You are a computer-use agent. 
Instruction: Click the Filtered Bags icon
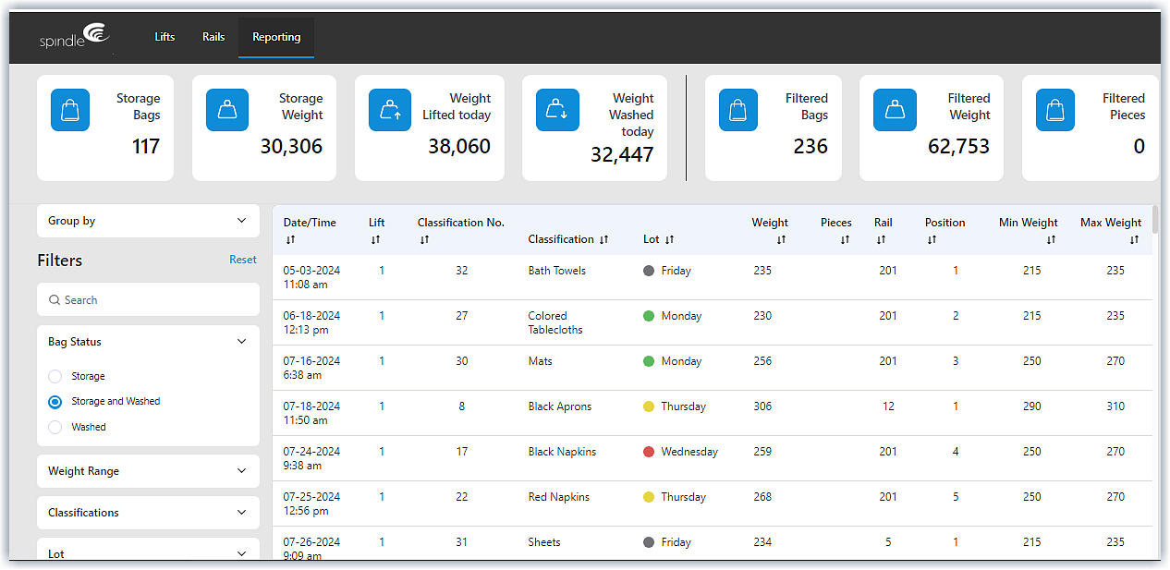click(737, 109)
